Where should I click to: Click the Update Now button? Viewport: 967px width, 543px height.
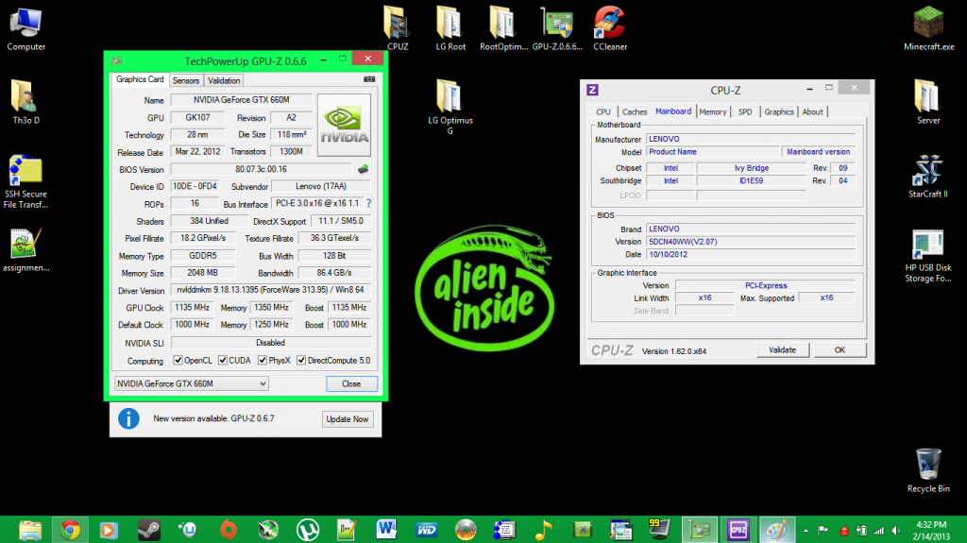(348, 419)
